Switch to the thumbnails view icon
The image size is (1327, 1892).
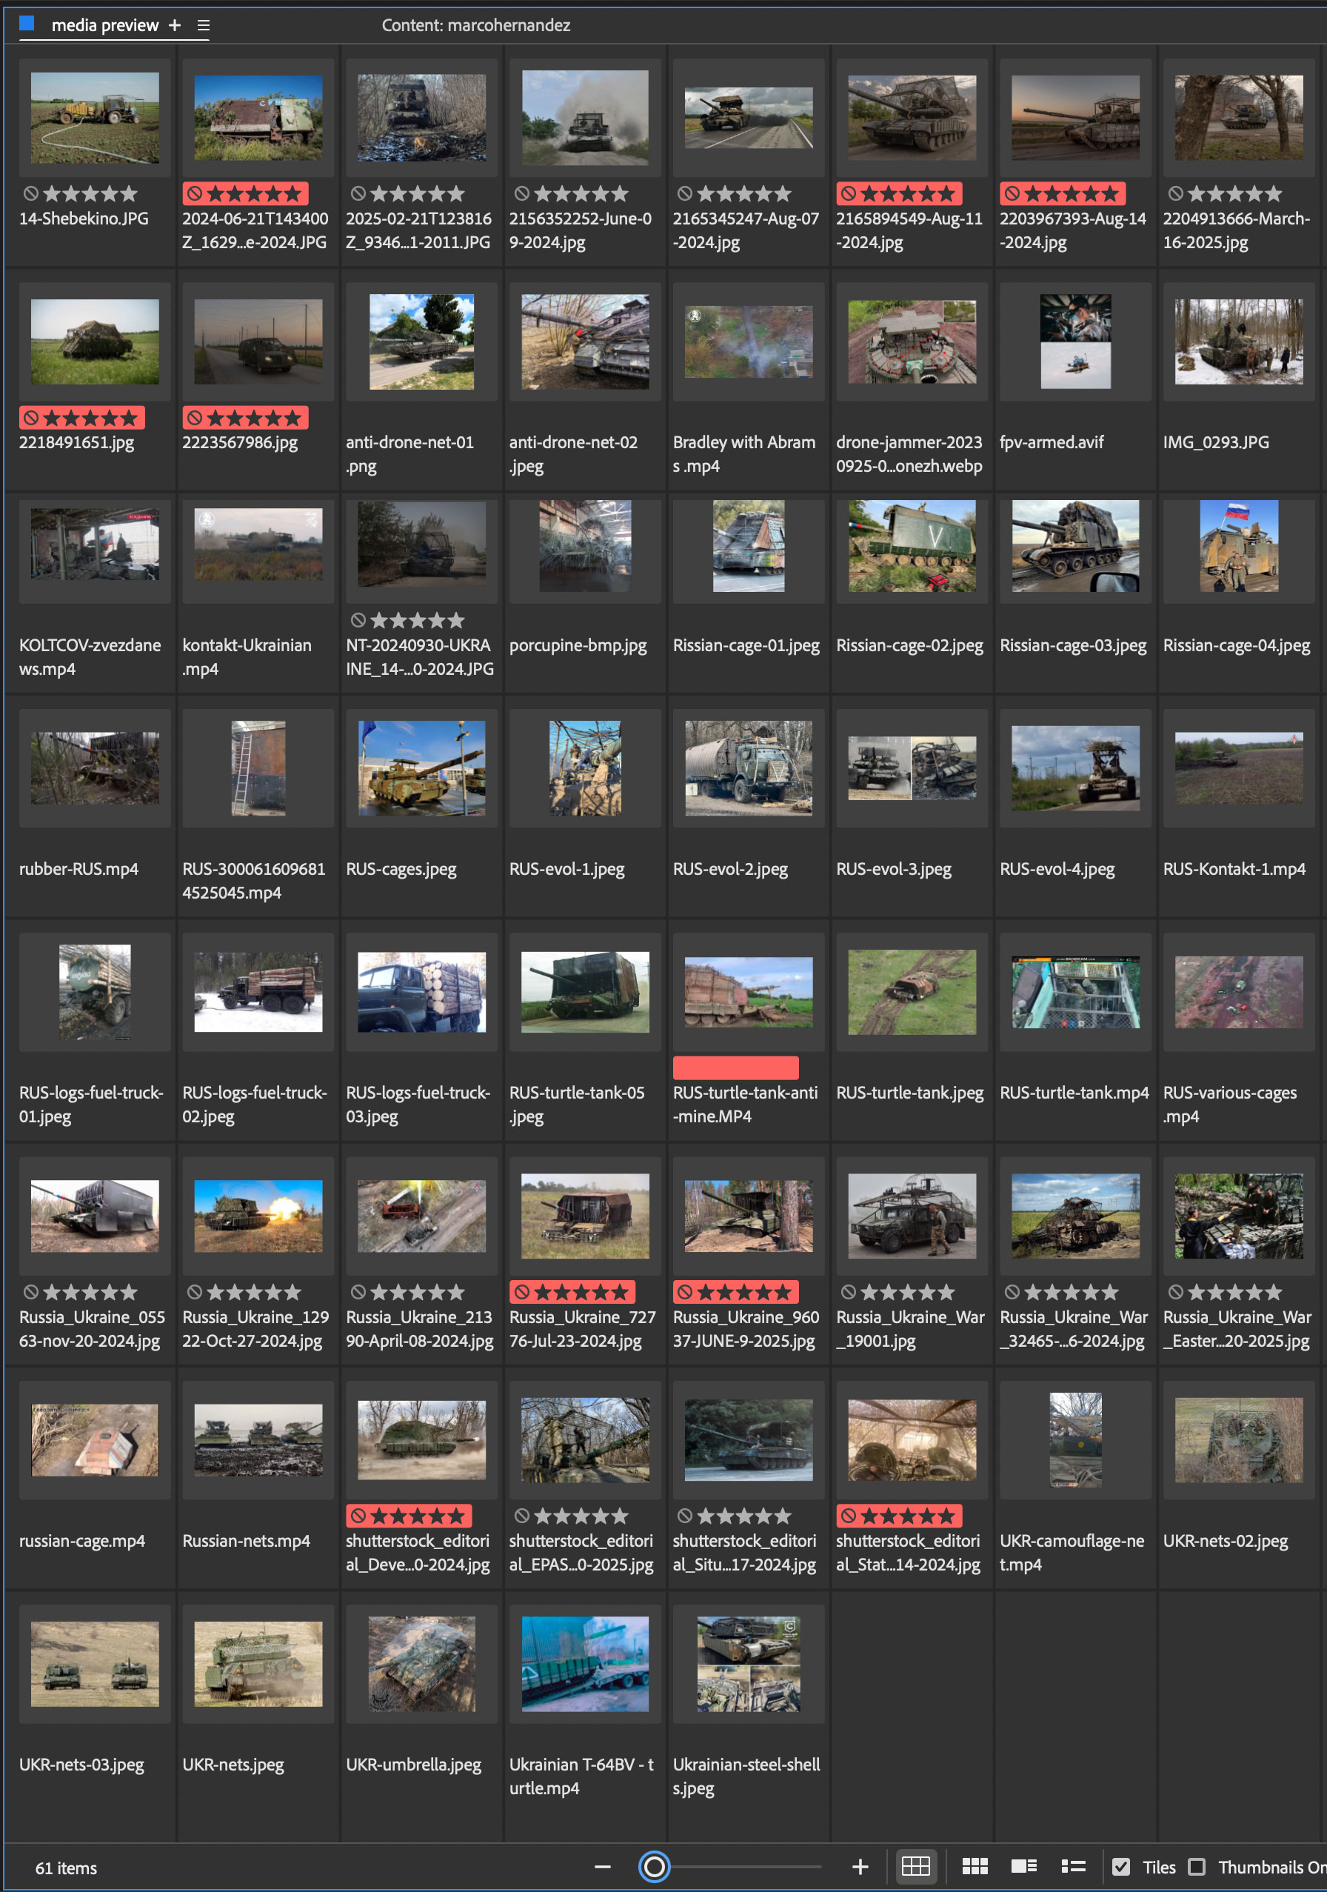pyautogui.click(x=975, y=1867)
